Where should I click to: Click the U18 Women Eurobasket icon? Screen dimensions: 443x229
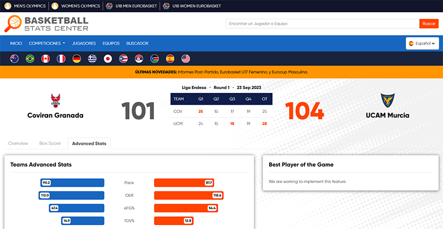point(167,6)
